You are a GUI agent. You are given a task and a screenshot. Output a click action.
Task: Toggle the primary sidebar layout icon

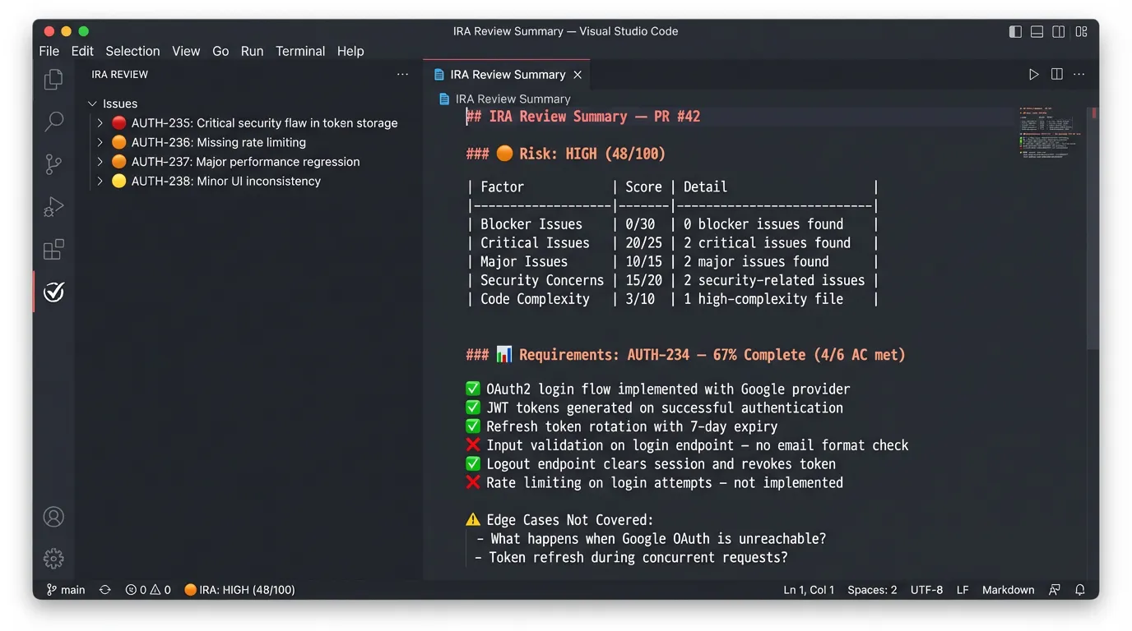pos(1016,31)
